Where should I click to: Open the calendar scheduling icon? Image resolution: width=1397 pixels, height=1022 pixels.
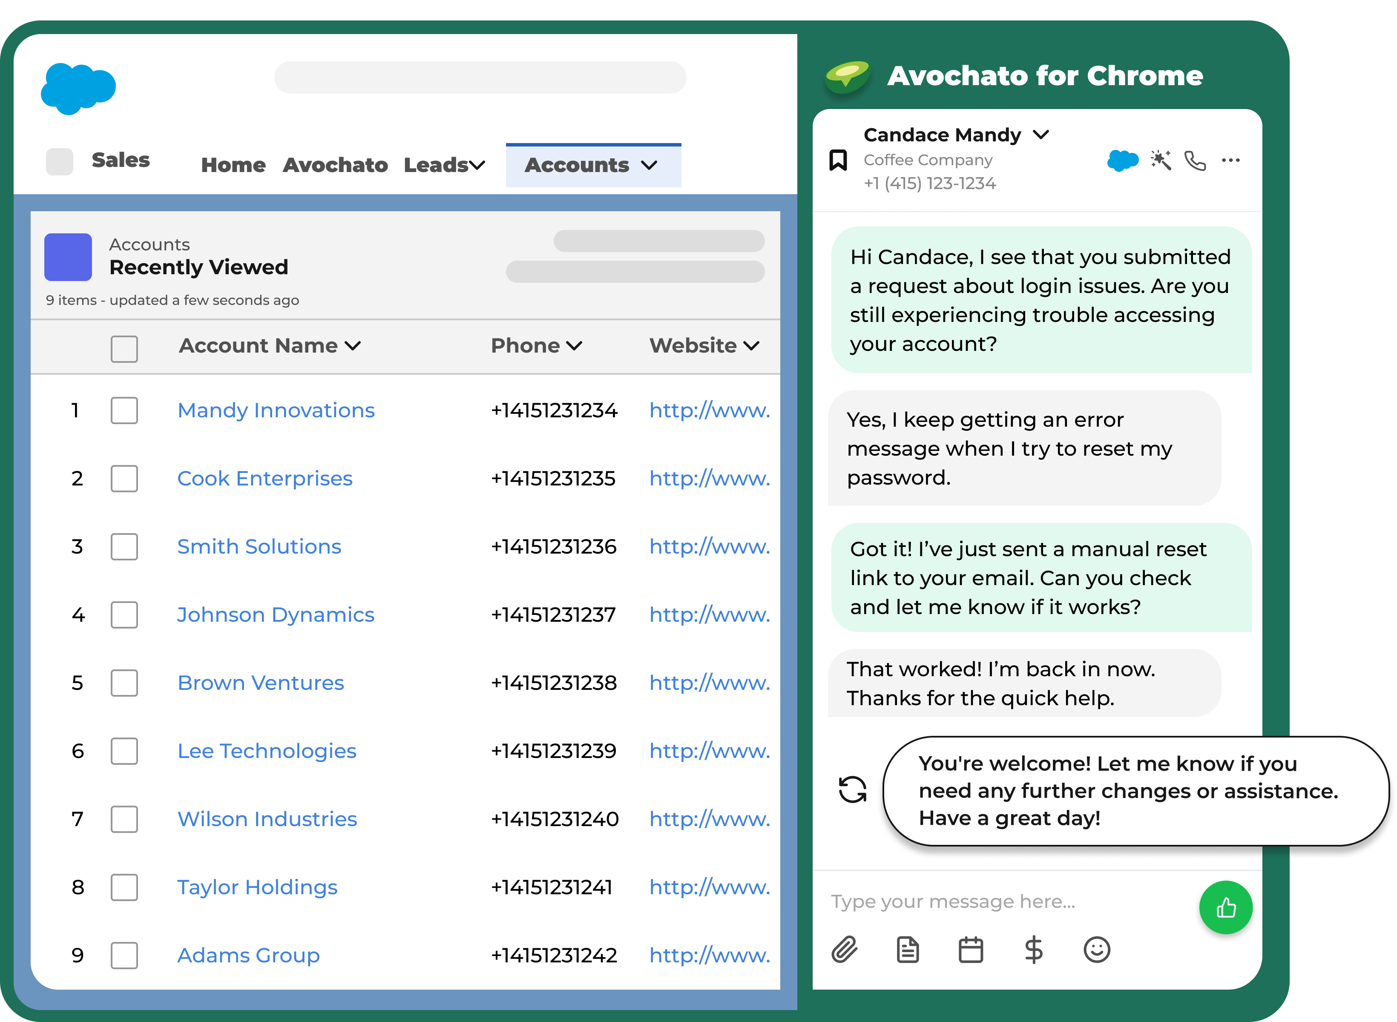[x=971, y=950]
